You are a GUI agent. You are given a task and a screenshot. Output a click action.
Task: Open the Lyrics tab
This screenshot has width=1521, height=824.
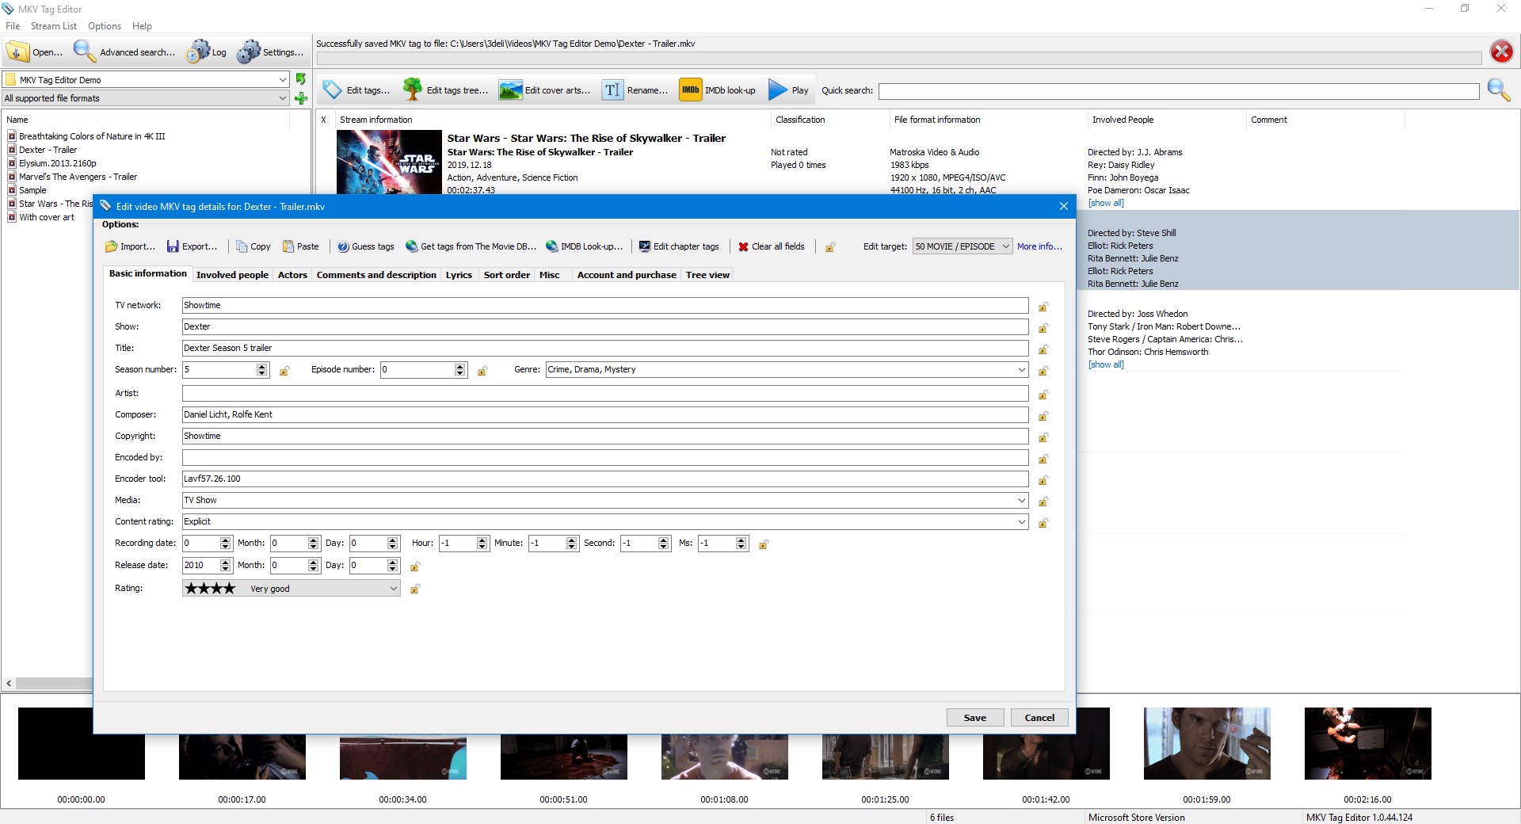pos(459,275)
